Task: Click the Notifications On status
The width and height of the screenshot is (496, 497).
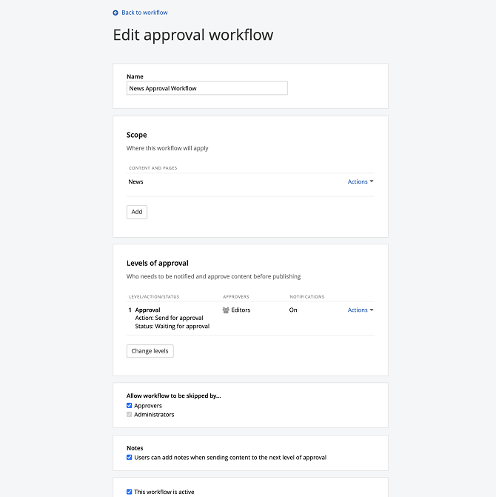Action: click(x=293, y=310)
